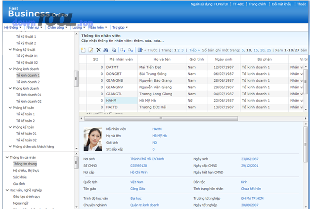Click the employee photo thumbnail
310x209 pixels.
tap(93, 139)
